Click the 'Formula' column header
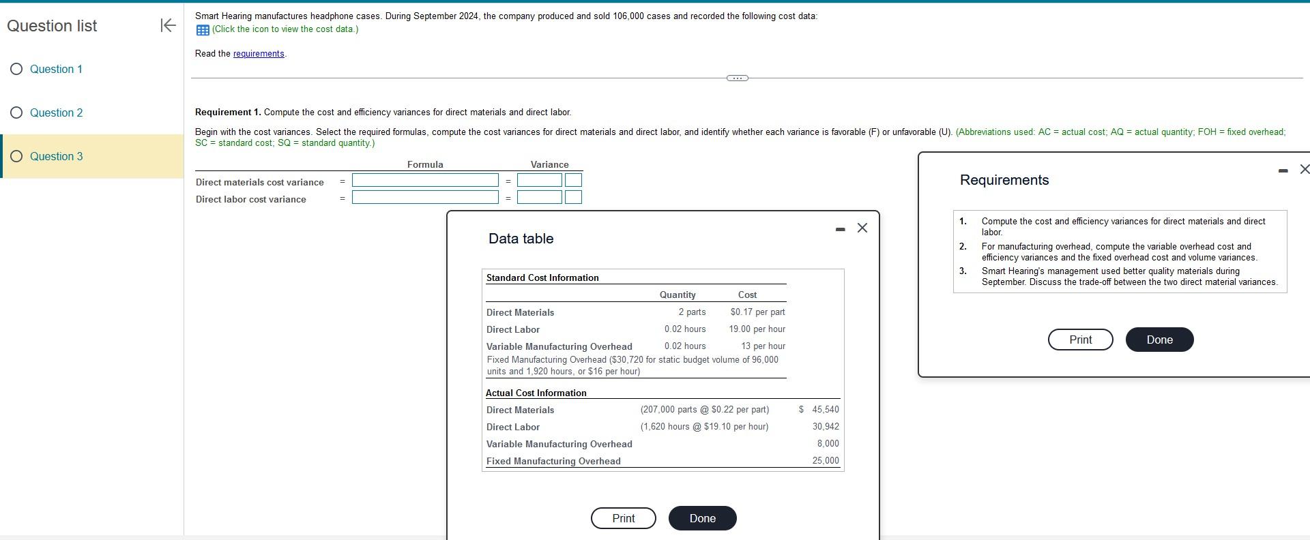The image size is (1310, 540). point(425,164)
